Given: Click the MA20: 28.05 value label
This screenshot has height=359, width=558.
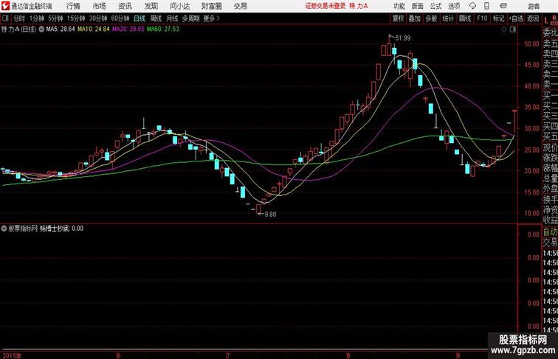Looking at the screenshot, I should pos(128,29).
